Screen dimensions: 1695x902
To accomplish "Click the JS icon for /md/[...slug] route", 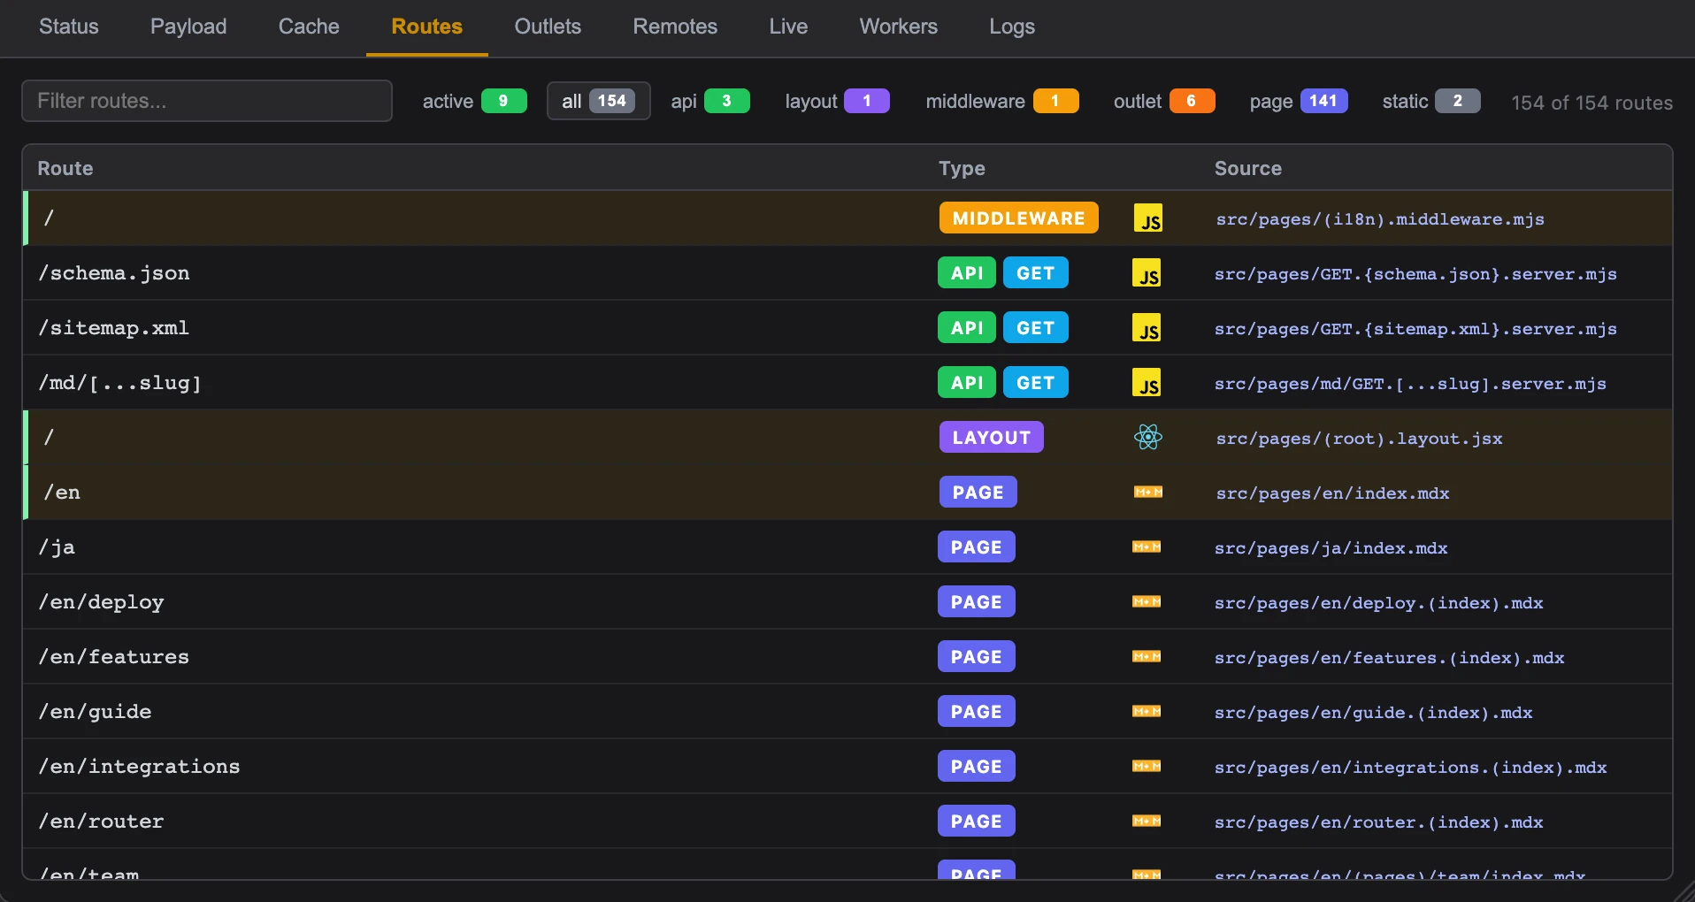I will point(1146,383).
